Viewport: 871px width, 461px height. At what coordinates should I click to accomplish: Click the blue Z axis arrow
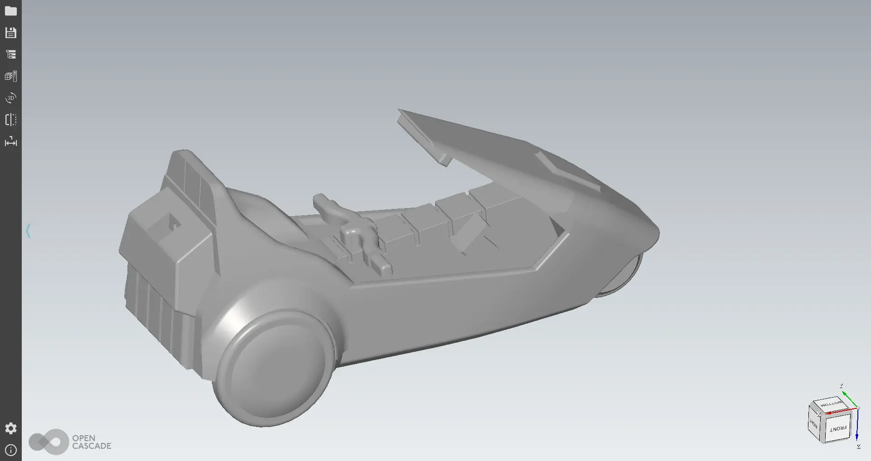coord(857,426)
